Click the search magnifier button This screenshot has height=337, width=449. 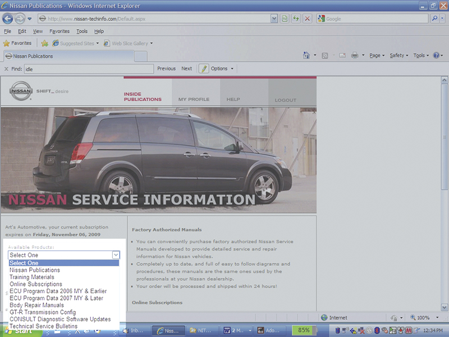(x=434, y=19)
